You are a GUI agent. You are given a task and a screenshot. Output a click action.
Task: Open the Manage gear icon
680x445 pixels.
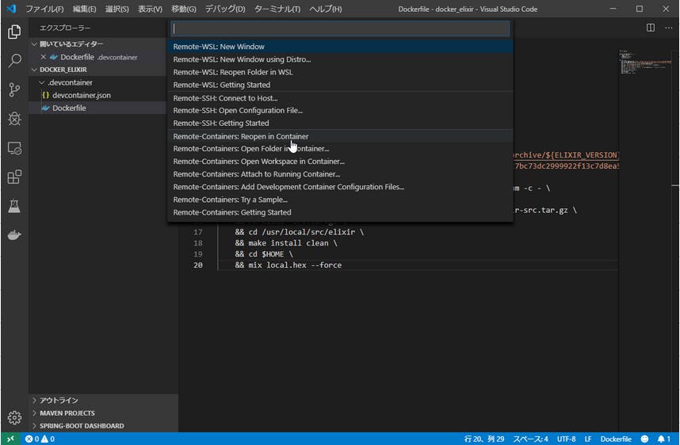pos(14,417)
